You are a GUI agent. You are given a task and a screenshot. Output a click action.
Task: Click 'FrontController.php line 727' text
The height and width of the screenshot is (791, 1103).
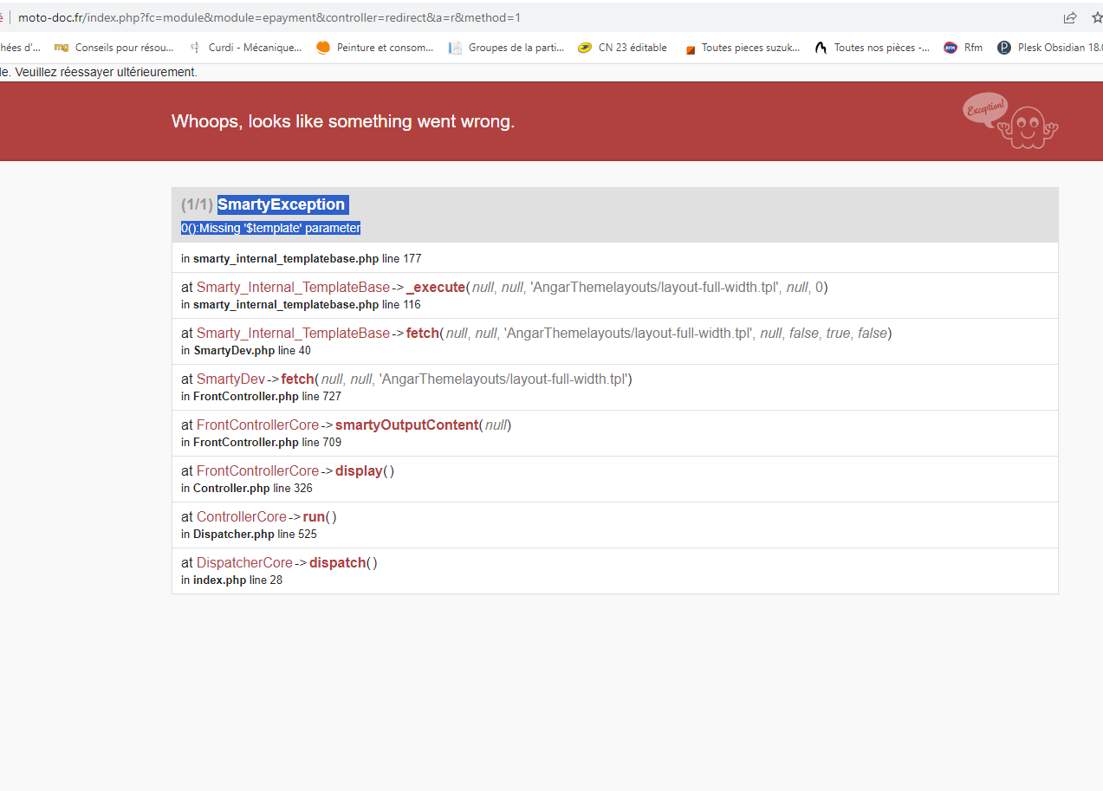coord(267,396)
